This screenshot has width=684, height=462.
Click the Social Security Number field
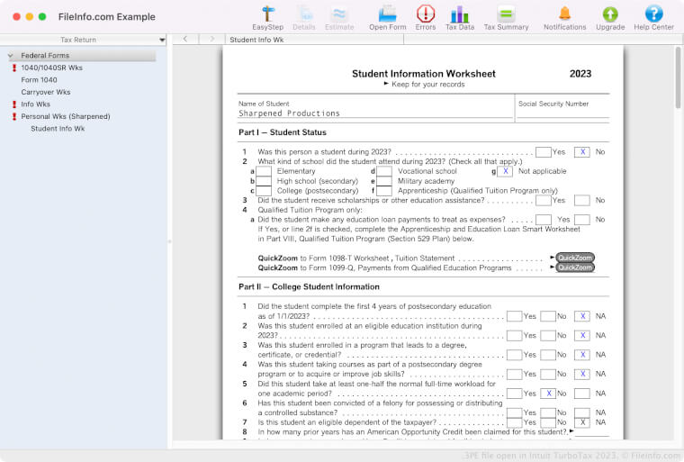click(x=562, y=114)
